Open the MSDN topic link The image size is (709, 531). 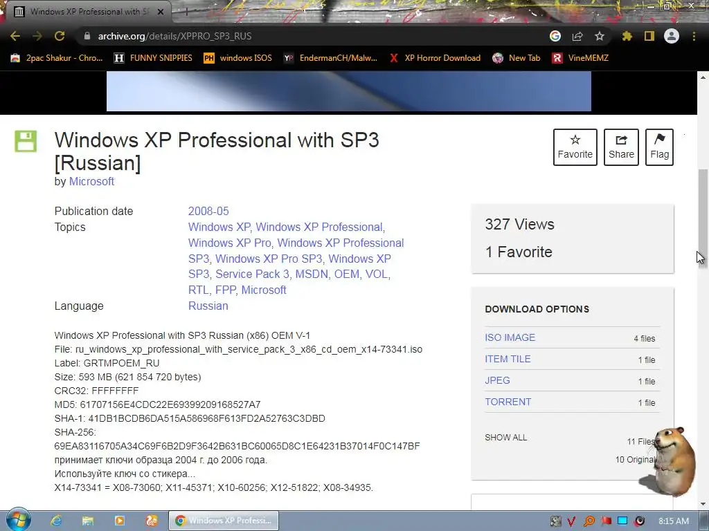point(312,274)
